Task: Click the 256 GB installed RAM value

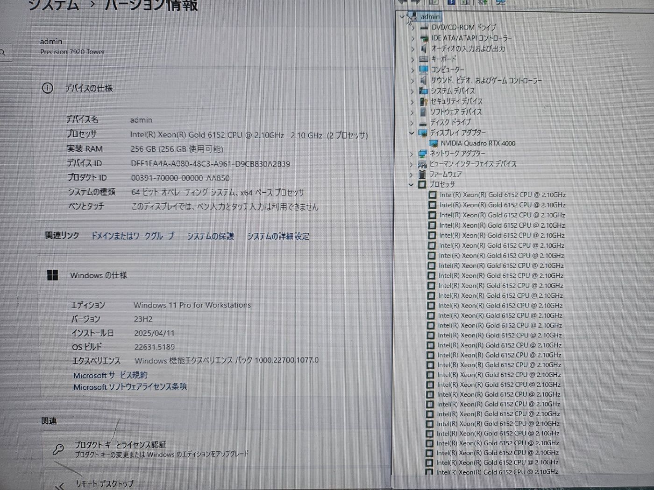Action: [x=177, y=149]
